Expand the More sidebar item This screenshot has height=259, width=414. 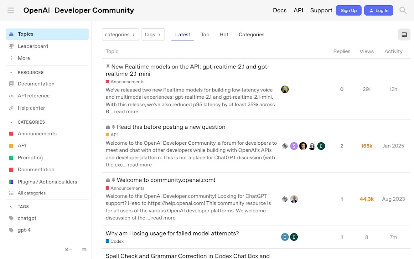coord(47,58)
